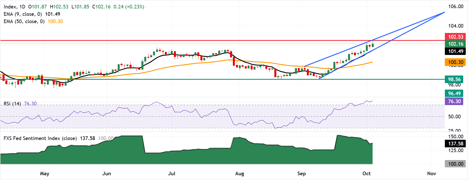
Task: Click the C102.16 close value in header
Action: coord(101,6)
